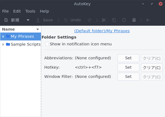Minimize the AutoKey window

[x=143, y=4]
